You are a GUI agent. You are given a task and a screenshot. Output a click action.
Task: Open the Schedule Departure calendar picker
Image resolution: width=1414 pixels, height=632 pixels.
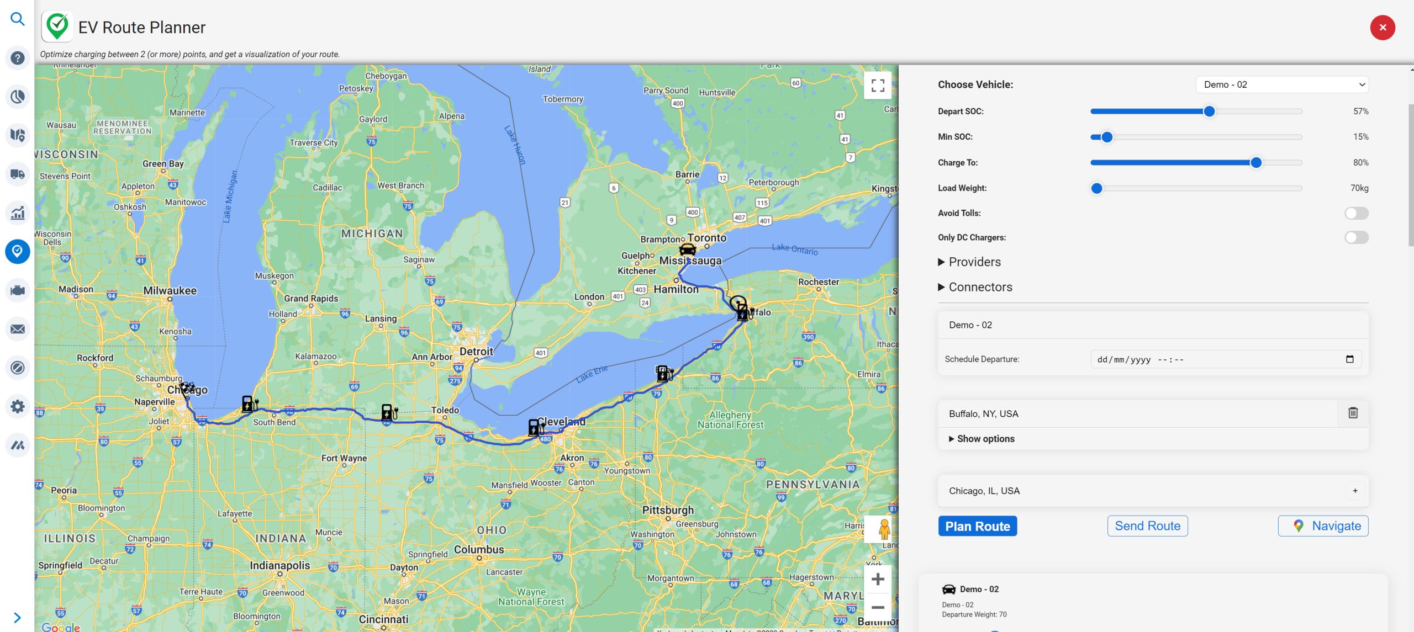pos(1350,359)
